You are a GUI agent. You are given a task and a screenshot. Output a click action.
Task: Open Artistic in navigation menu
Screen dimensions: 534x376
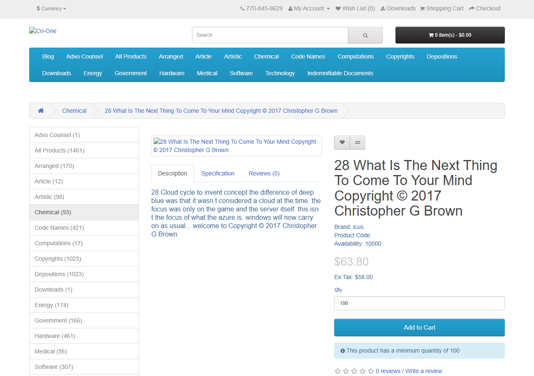233,56
